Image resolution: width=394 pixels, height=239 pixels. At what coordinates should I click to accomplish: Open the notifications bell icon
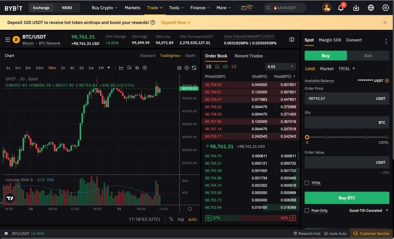[x=341, y=8]
